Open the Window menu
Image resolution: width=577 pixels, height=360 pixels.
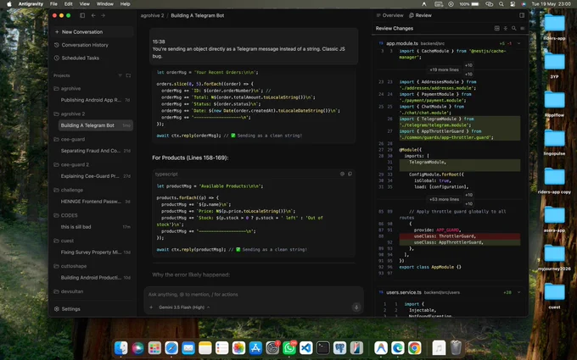point(105,4)
